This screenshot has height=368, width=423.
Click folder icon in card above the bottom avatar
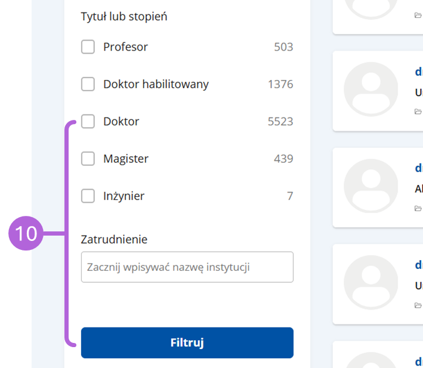tap(418, 305)
